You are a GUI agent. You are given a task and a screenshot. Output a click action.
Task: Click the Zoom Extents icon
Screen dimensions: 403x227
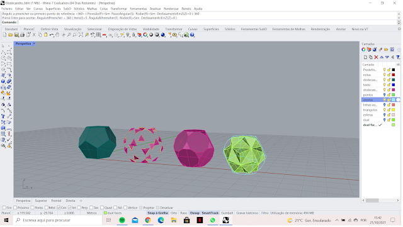click(81, 35)
